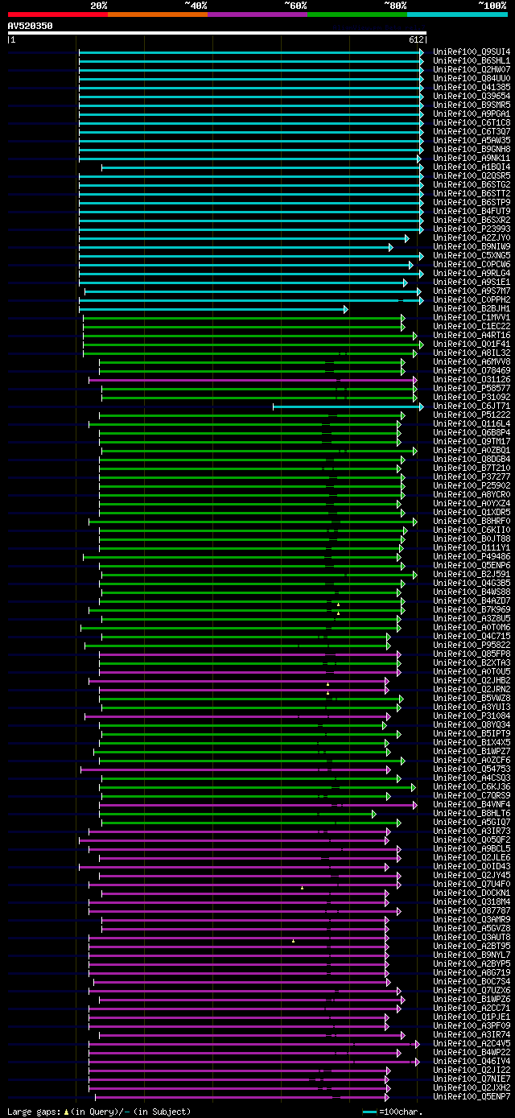This screenshot has height=1118, width=515.
Task: Click the orange ~40% identity legend segment
Action: (x=157, y=14)
